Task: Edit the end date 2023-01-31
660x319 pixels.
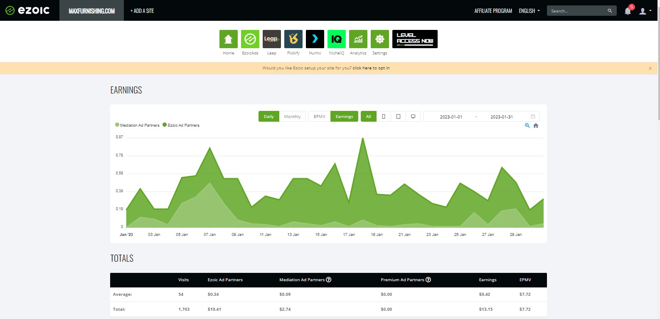Action: 502,117
